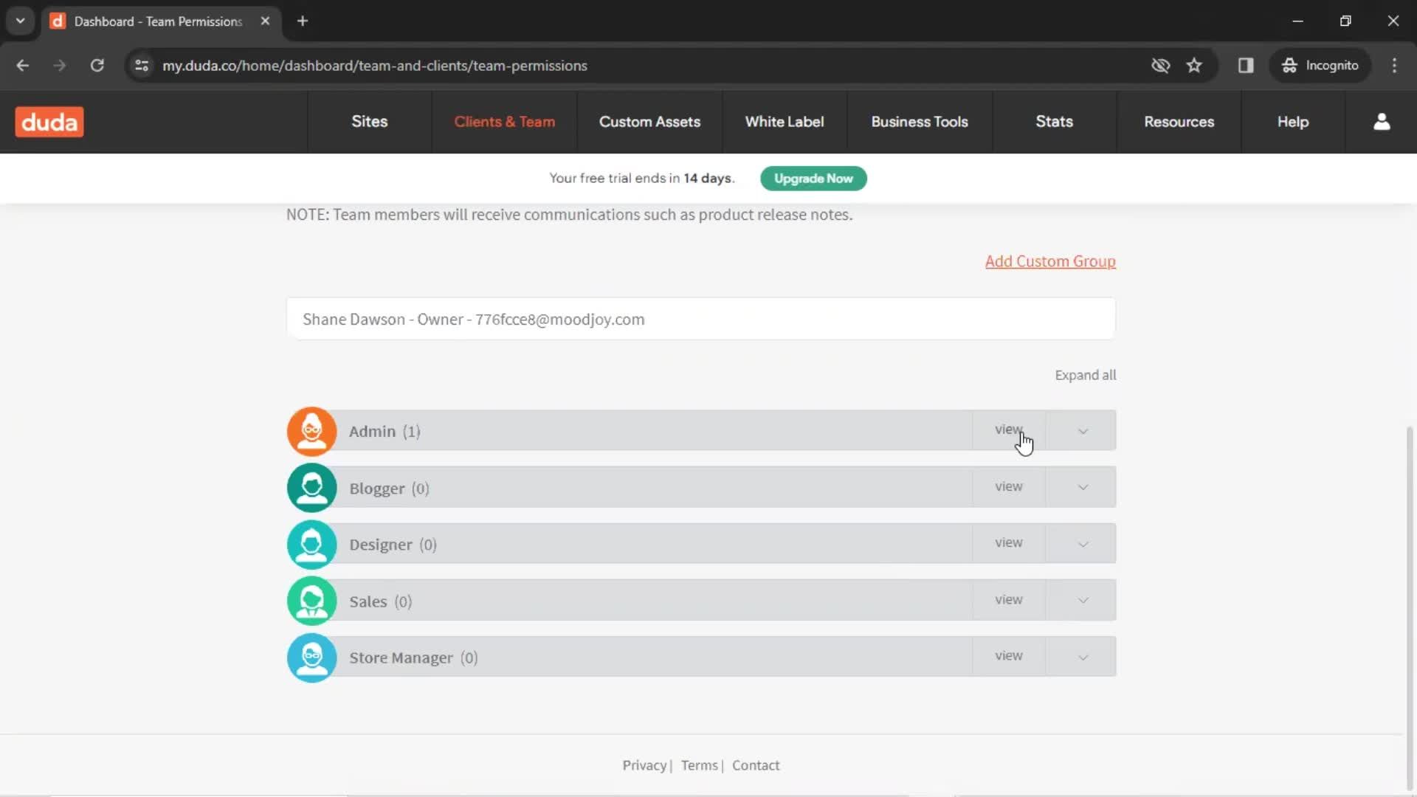Open the Stats menu
This screenshot has height=797, width=1417.
click(1054, 122)
